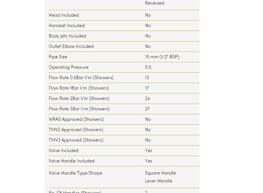Select the flow rate value 13

pos(147,78)
